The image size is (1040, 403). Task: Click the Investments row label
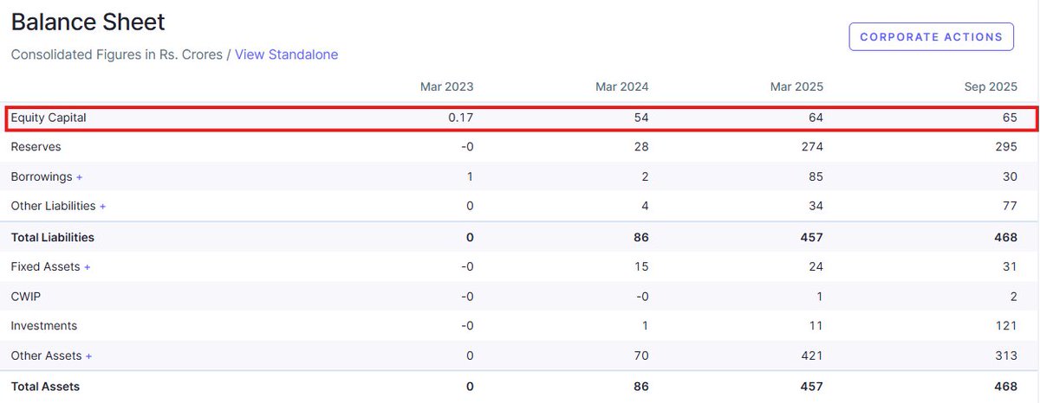(x=43, y=325)
